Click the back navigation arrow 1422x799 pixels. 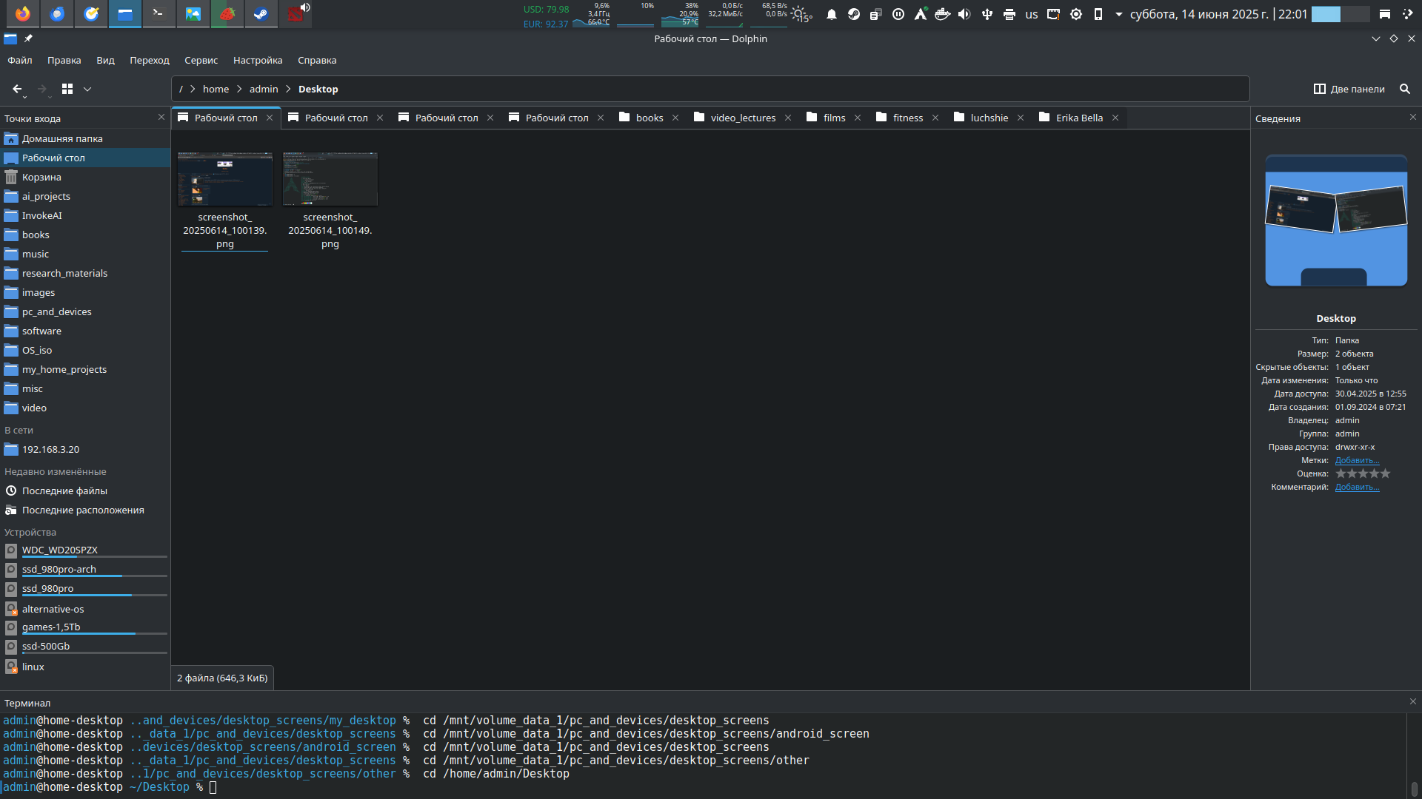17,89
